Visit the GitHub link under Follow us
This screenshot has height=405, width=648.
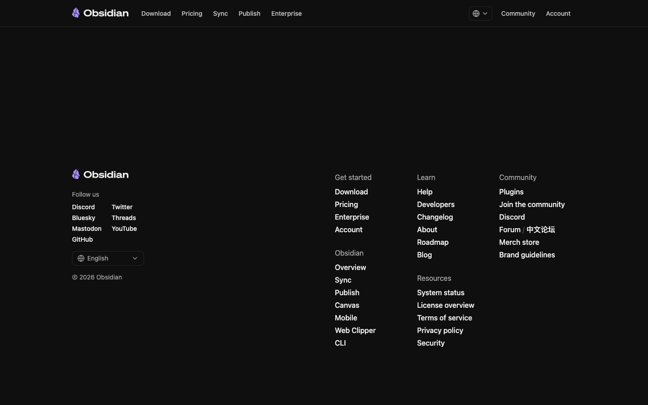[82, 239]
